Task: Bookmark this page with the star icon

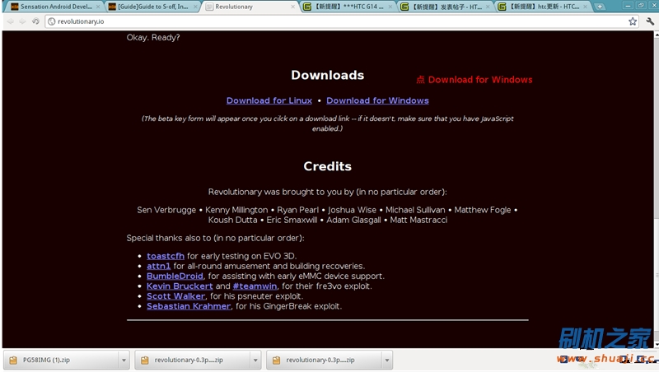Action: coord(633,21)
